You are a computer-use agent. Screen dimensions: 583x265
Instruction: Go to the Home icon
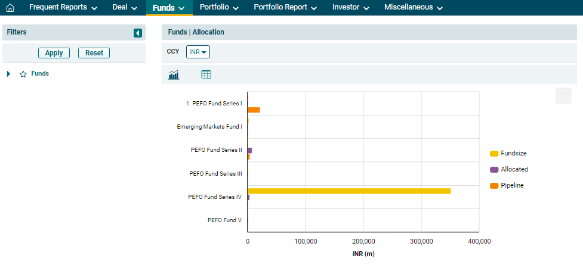coord(10,8)
